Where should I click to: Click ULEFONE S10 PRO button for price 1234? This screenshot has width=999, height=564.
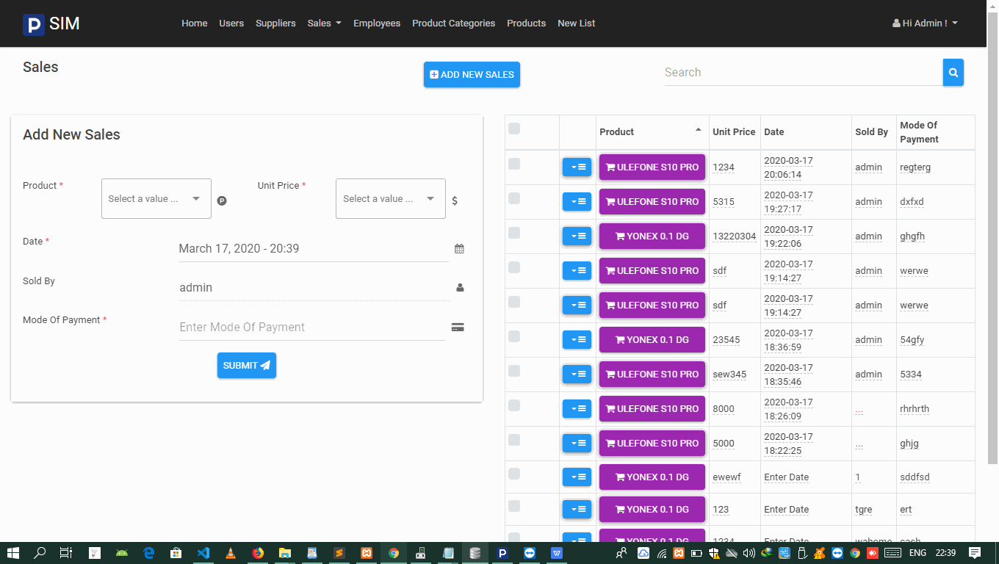652,167
